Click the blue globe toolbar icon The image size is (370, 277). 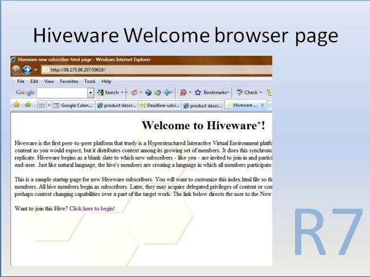coord(148,93)
